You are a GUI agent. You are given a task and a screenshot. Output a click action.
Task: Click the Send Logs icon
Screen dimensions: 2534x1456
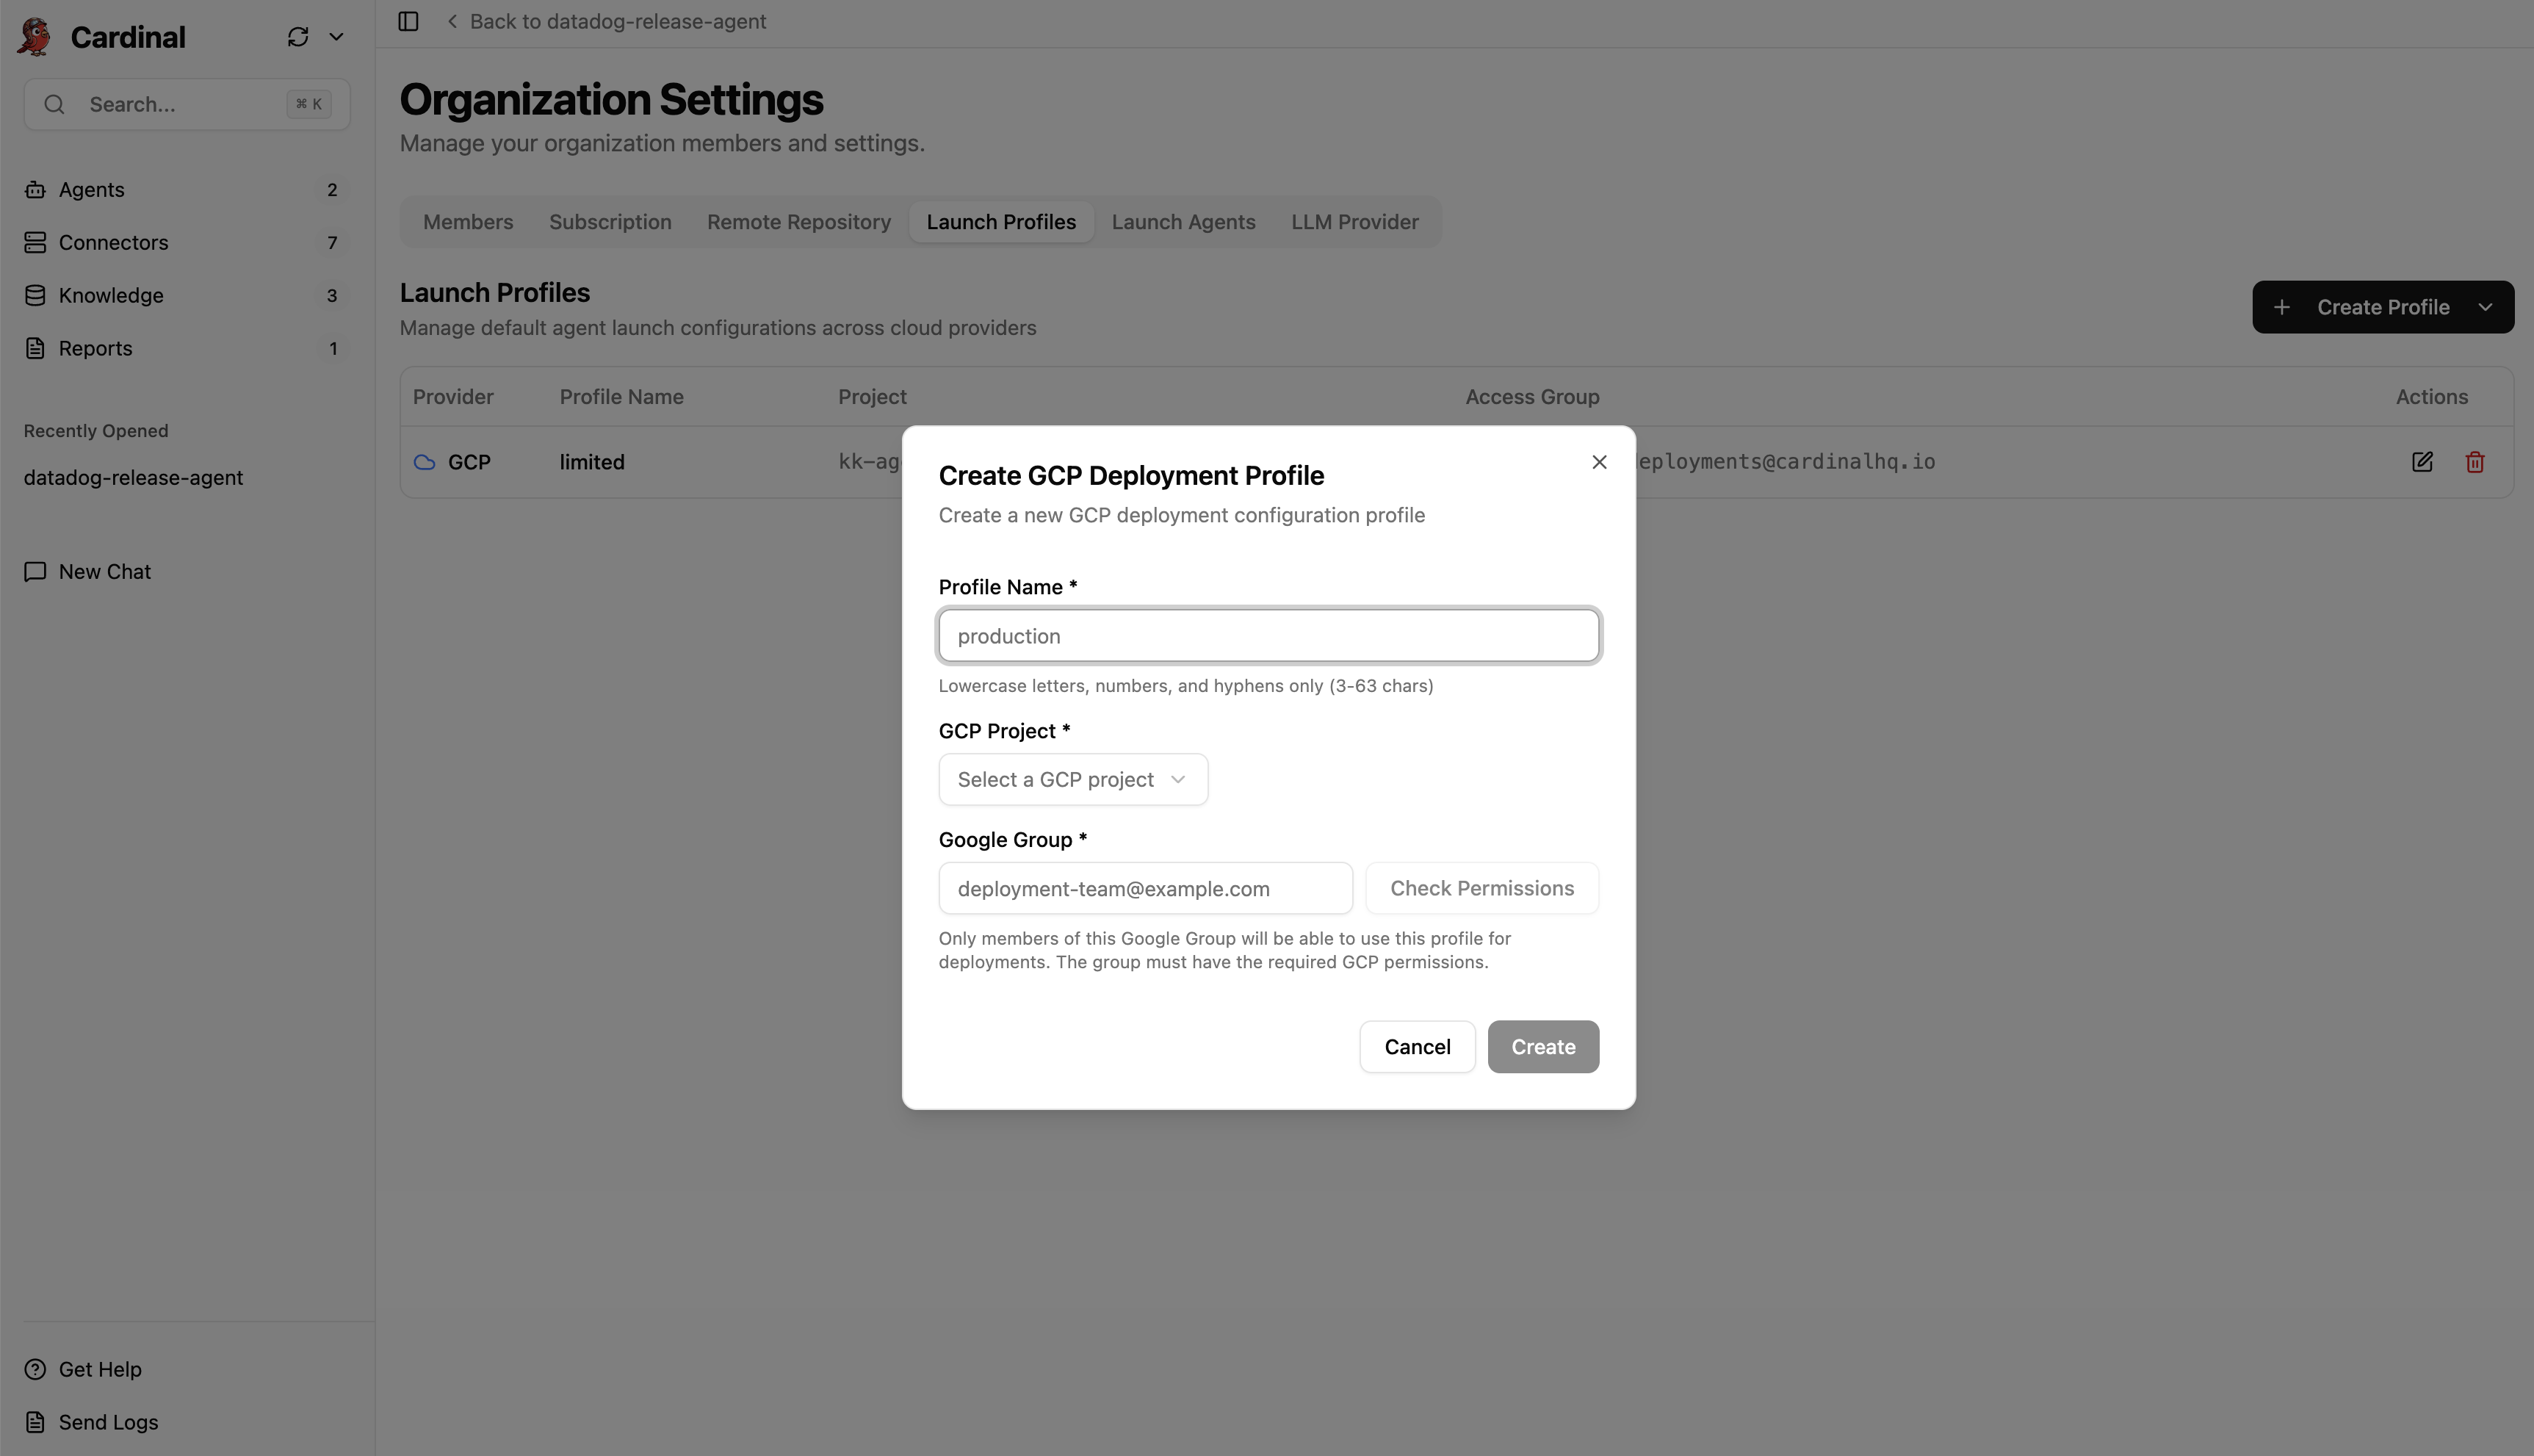point(35,1421)
